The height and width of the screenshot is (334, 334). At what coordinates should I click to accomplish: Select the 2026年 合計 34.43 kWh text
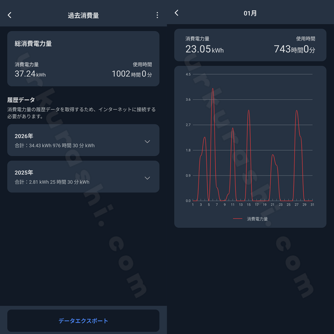click(54, 145)
